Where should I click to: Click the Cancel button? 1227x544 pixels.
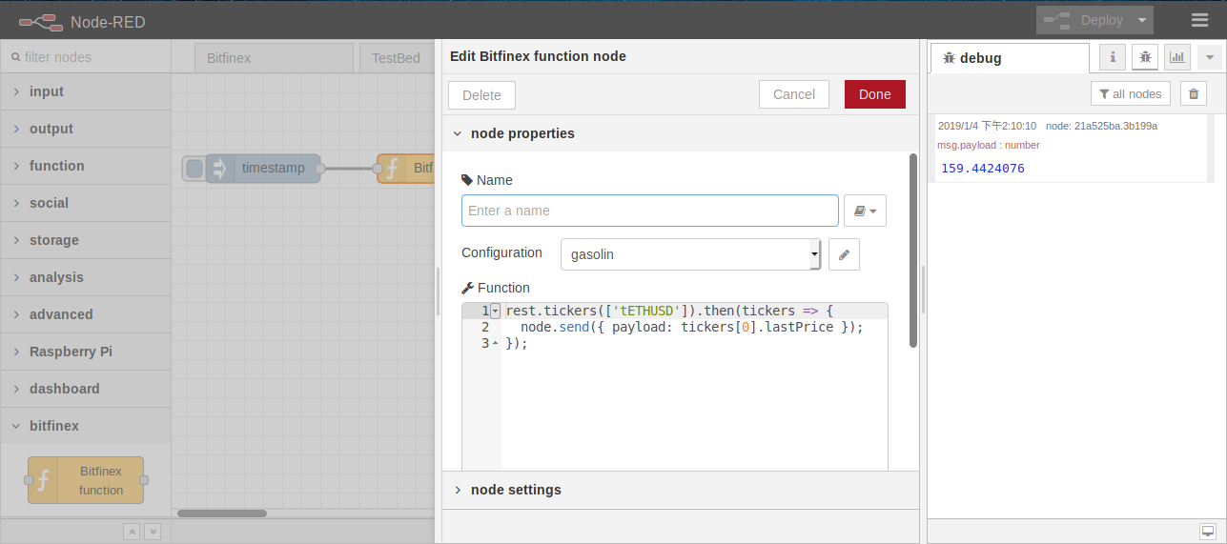tap(793, 94)
